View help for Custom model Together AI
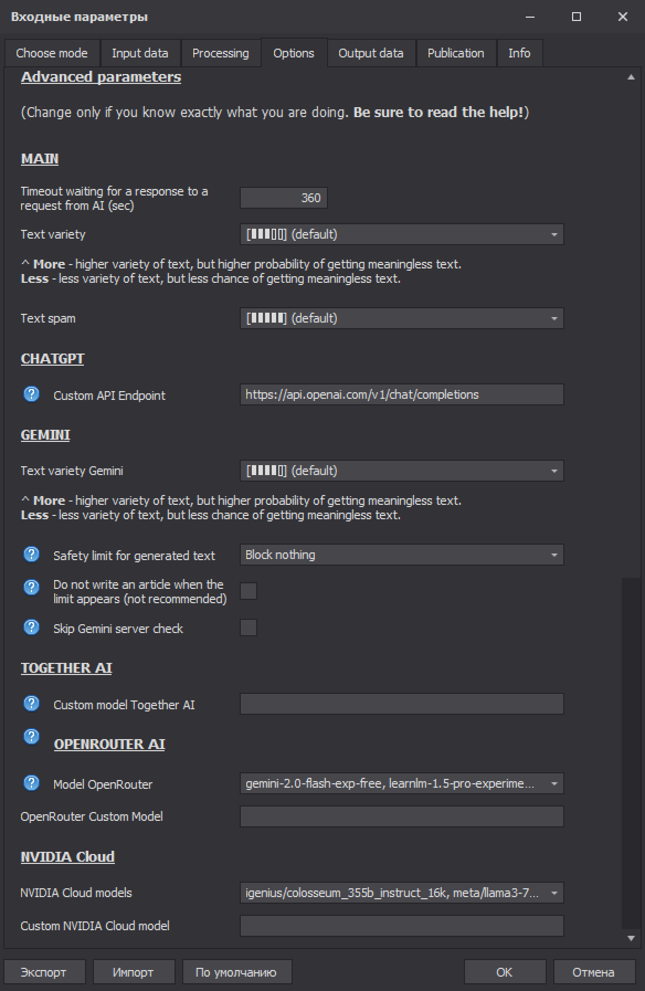The image size is (645, 991). click(x=31, y=704)
